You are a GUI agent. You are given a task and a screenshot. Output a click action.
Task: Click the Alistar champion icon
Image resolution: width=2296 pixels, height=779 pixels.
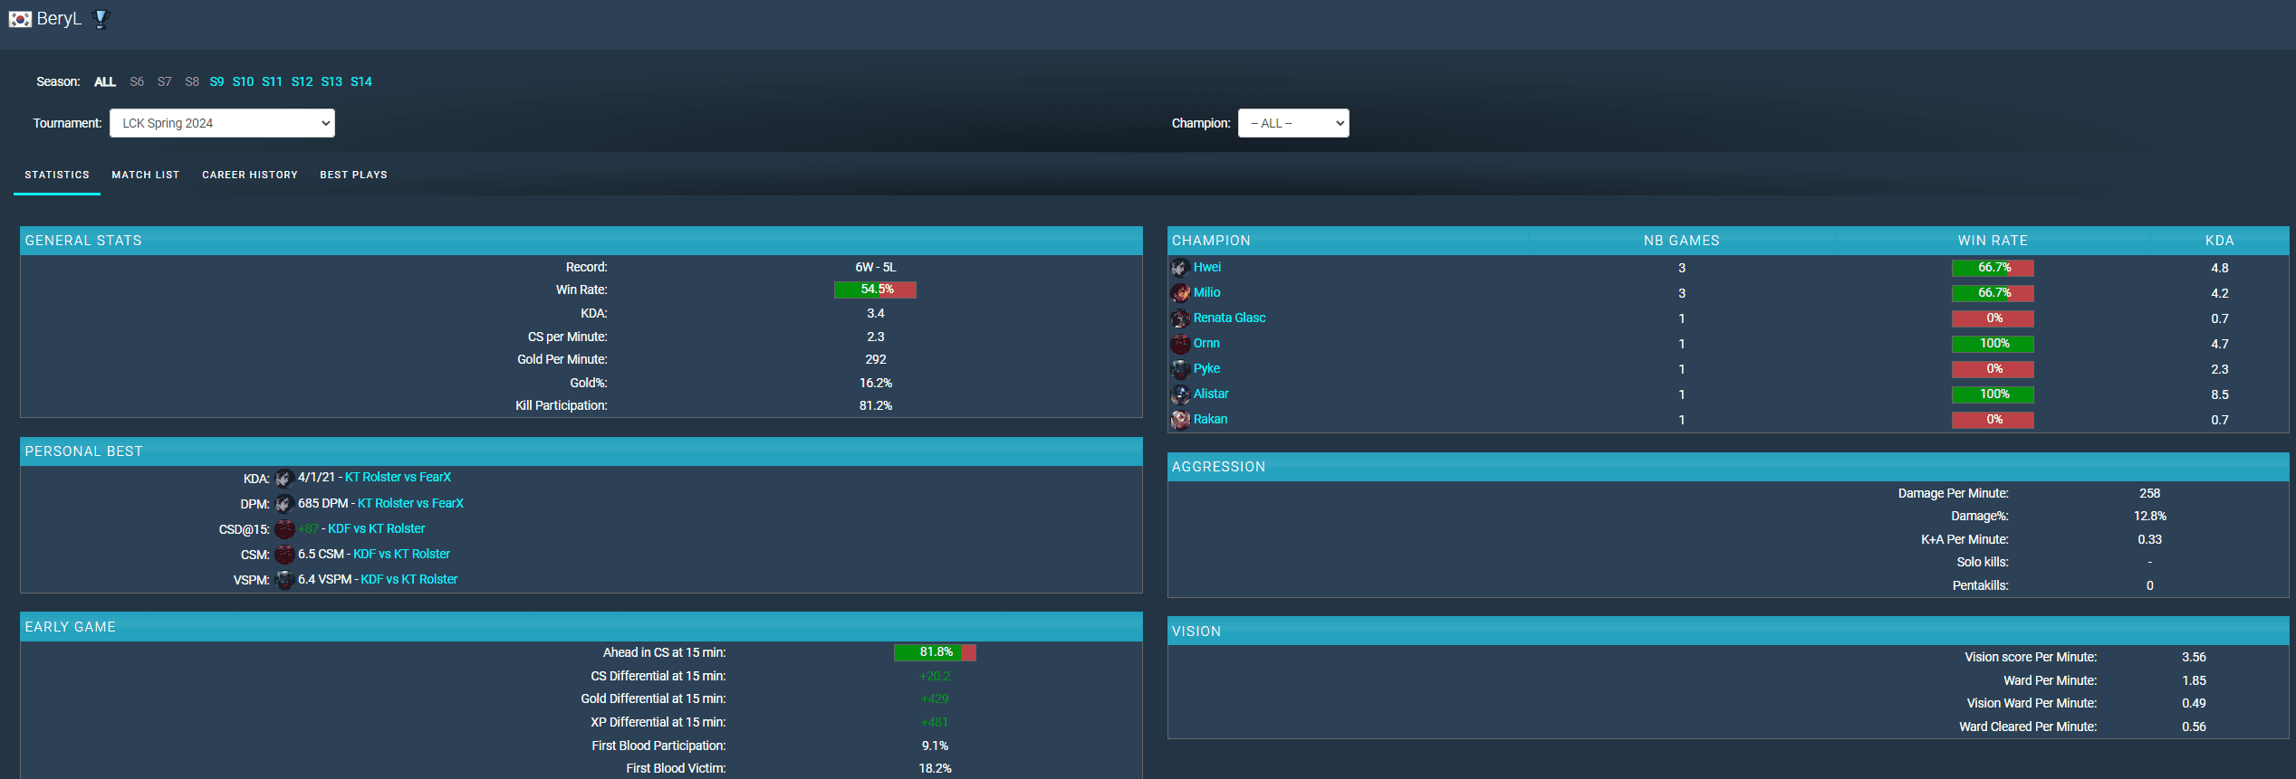1180,394
